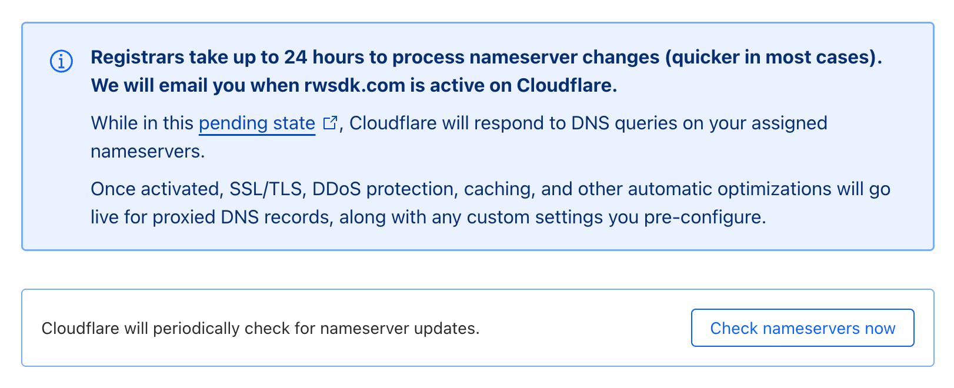Follow the "pending state" link
Viewport: 954px width, 388px height.
click(x=257, y=123)
